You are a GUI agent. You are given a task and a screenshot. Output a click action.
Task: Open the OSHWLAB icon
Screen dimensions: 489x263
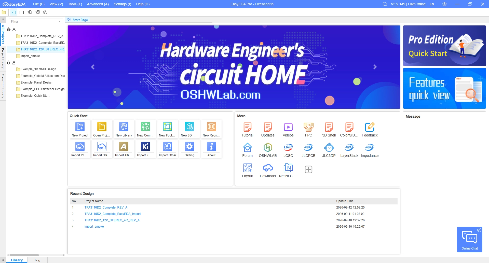tap(268, 147)
